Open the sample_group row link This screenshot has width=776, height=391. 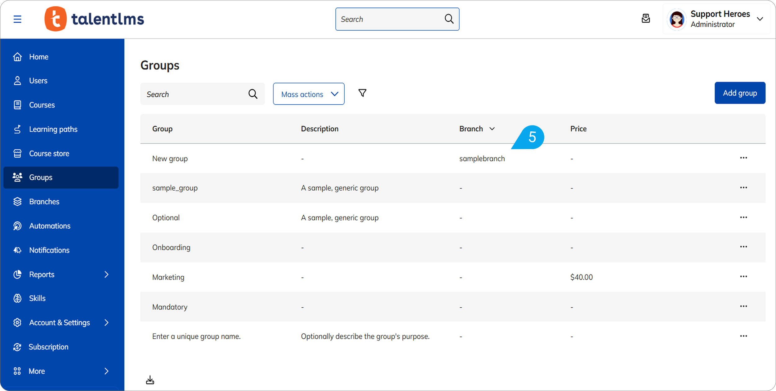(175, 188)
